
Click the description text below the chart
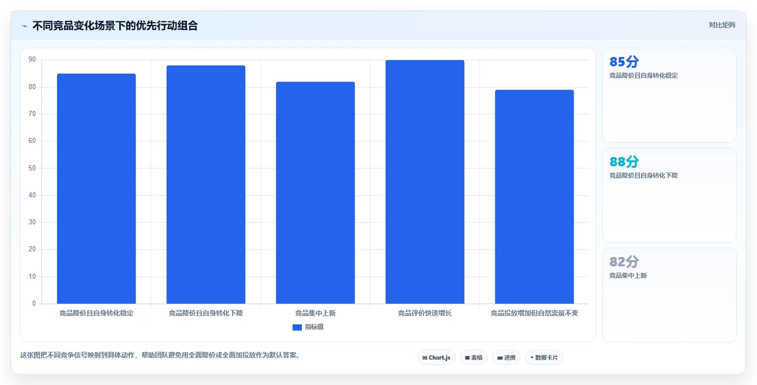click(160, 355)
